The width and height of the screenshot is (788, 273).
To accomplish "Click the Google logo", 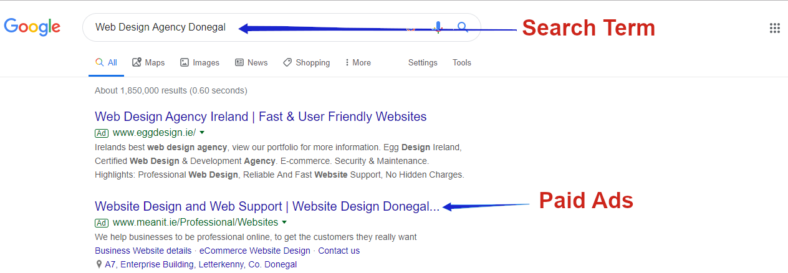I will tap(32, 27).
